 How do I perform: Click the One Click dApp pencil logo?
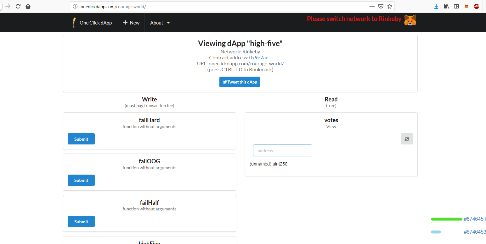[x=74, y=22]
